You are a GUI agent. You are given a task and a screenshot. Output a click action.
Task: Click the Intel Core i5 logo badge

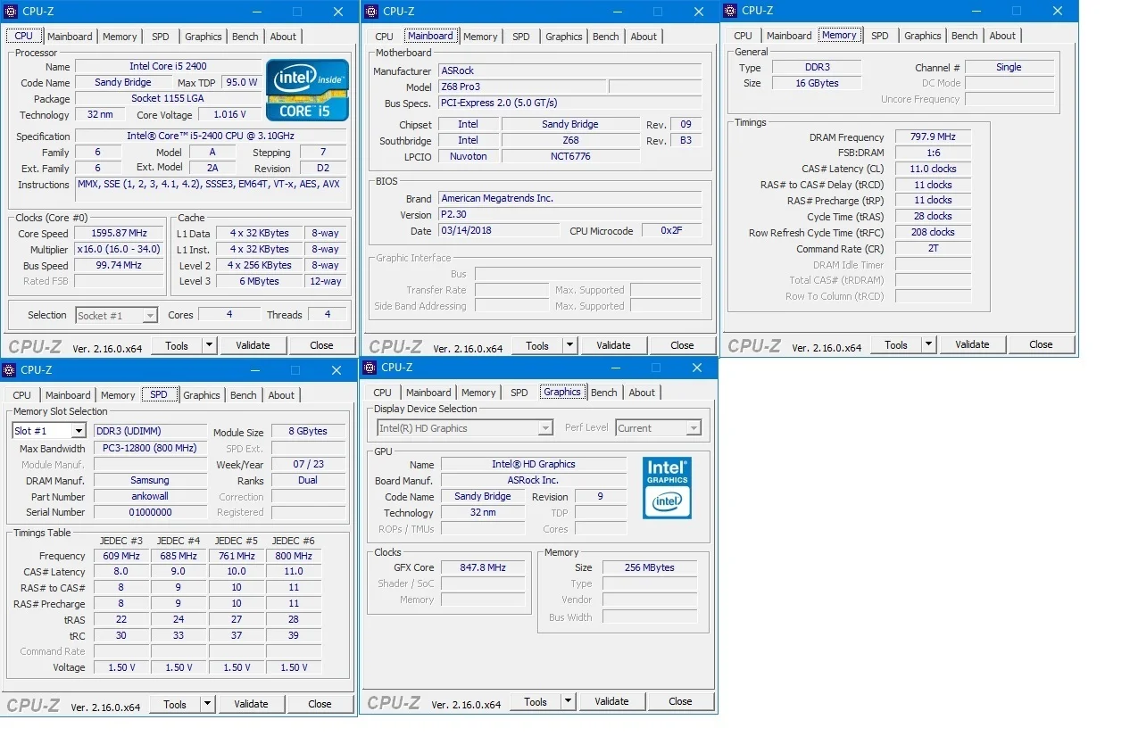[307, 90]
